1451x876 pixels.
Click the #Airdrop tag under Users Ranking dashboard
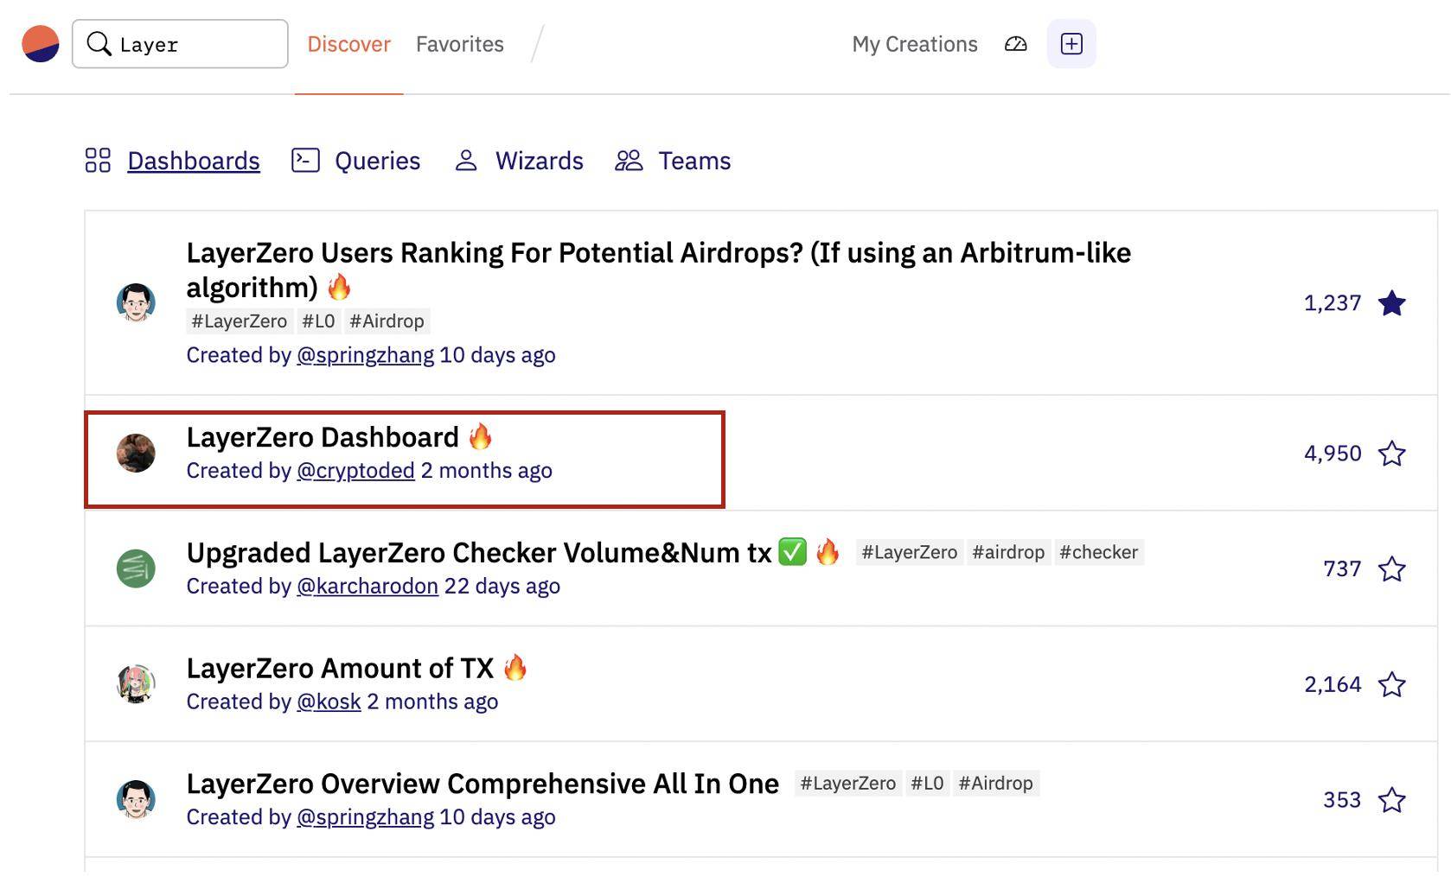387,321
